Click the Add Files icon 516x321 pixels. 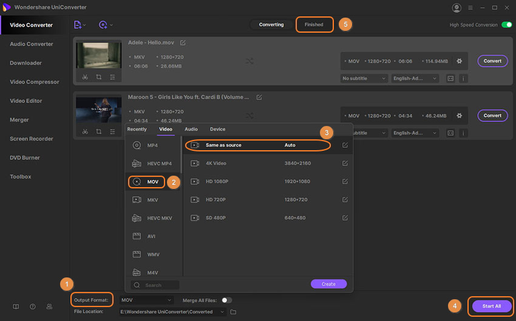pyautogui.click(x=77, y=25)
